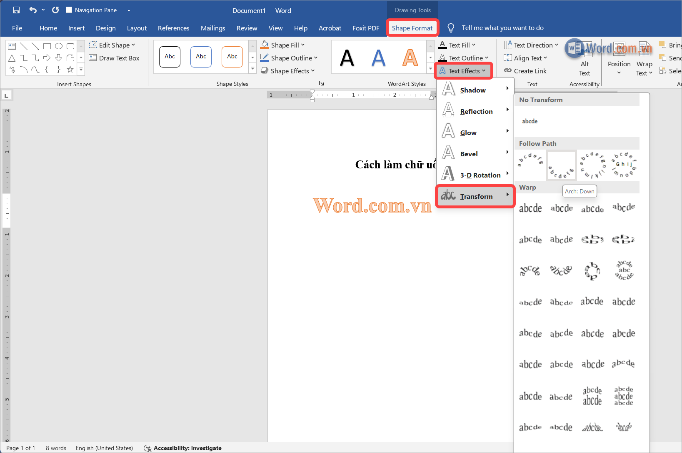Image resolution: width=682 pixels, height=453 pixels.
Task: Open the Text Fill color picker
Action: pos(474,45)
